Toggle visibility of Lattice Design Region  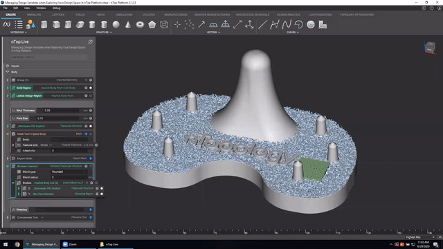(91, 95)
